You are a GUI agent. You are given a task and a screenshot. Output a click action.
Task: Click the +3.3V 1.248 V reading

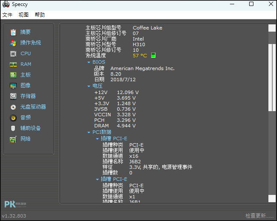tap(115, 103)
